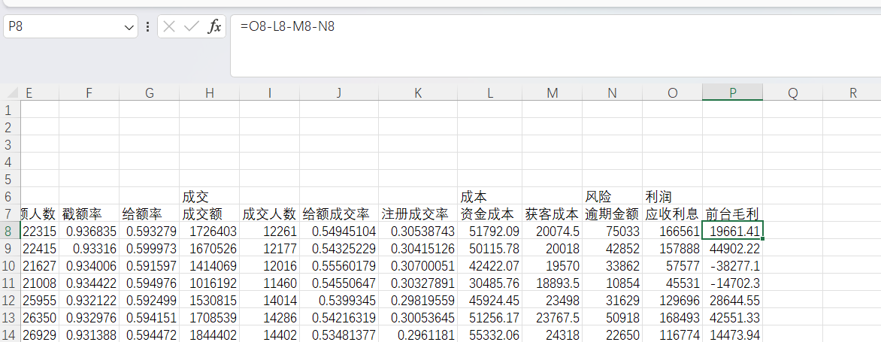The width and height of the screenshot is (881, 342).
Task: Select column H header
Action: pyautogui.click(x=209, y=93)
